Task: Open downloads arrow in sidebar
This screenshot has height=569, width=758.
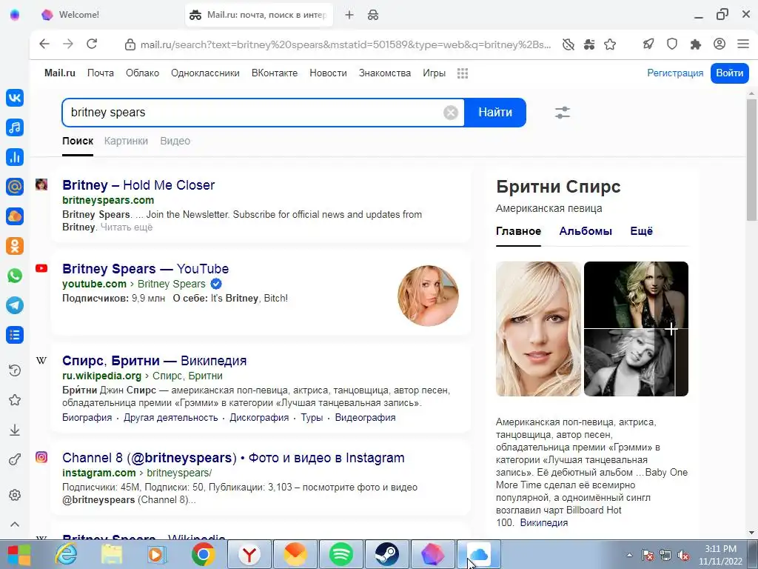Action: coord(15,430)
